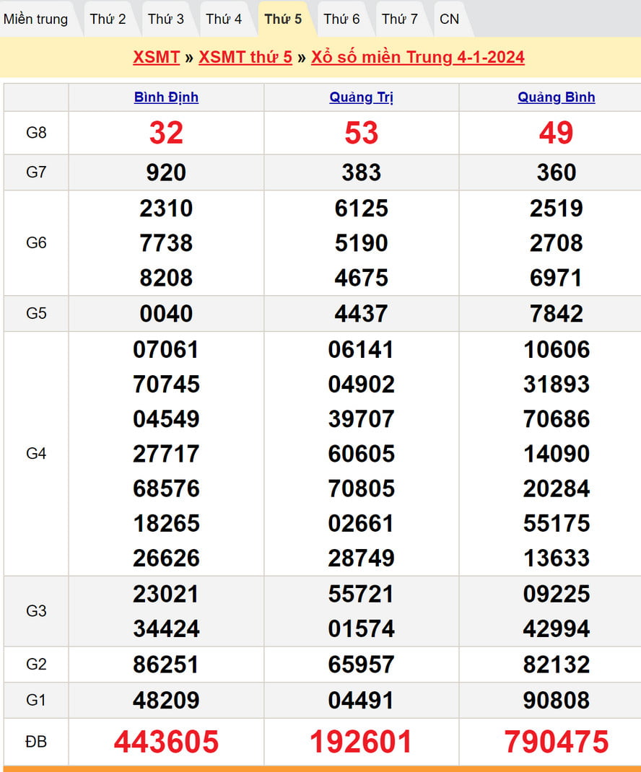Click the G8 result 32
The height and width of the screenshot is (772, 641).
click(166, 133)
